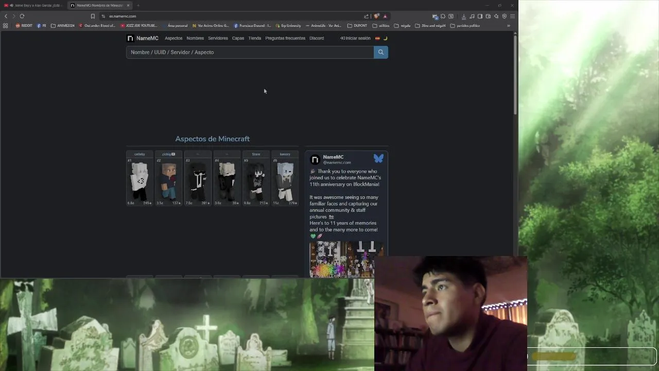The width and height of the screenshot is (659, 371).
Task: Open the black suit skin #3 thumbnail
Action: [x=198, y=178]
